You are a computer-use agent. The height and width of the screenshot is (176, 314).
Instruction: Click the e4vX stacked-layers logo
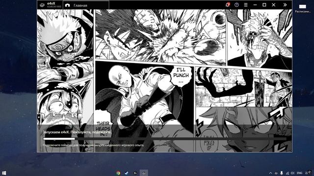tap(42, 5)
